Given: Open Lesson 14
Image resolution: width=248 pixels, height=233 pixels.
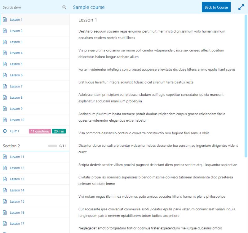Looking at the screenshot, I should pos(35,190).
